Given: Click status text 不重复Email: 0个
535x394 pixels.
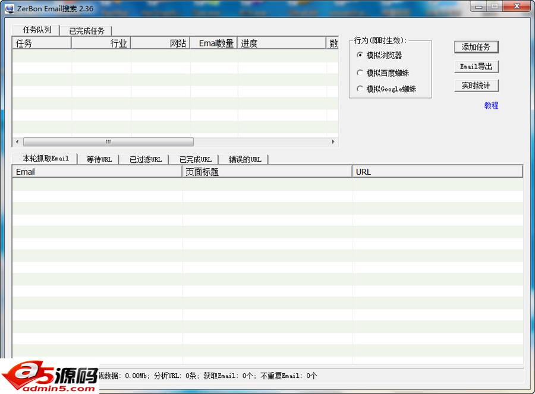Looking at the screenshot, I should pos(289,376).
